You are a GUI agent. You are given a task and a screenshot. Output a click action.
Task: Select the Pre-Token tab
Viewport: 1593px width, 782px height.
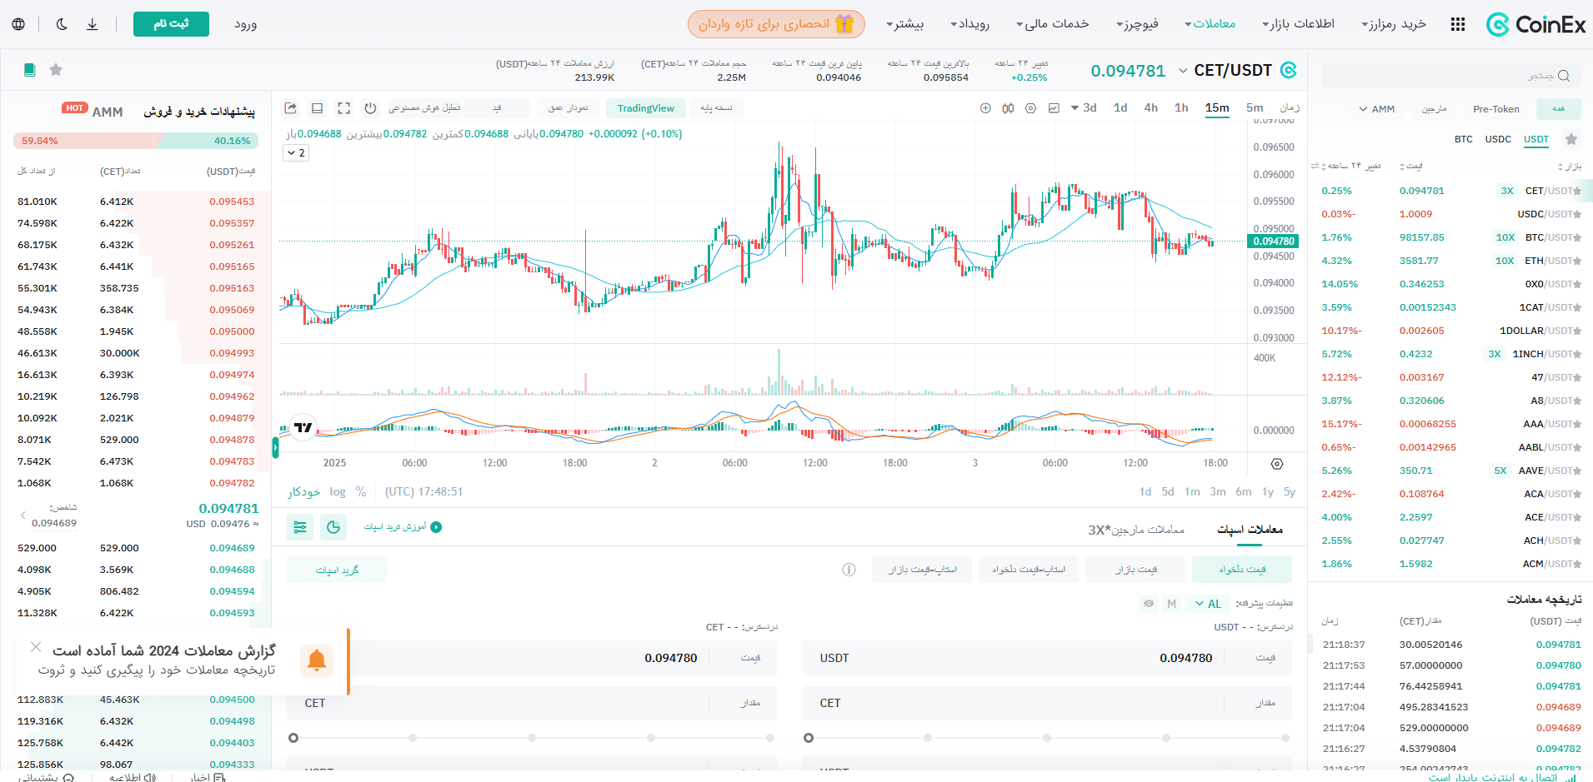(x=1496, y=109)
